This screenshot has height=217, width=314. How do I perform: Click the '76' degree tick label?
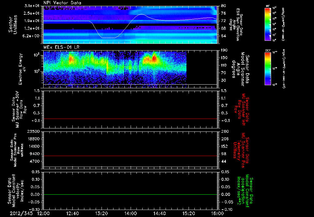(224, 13)
